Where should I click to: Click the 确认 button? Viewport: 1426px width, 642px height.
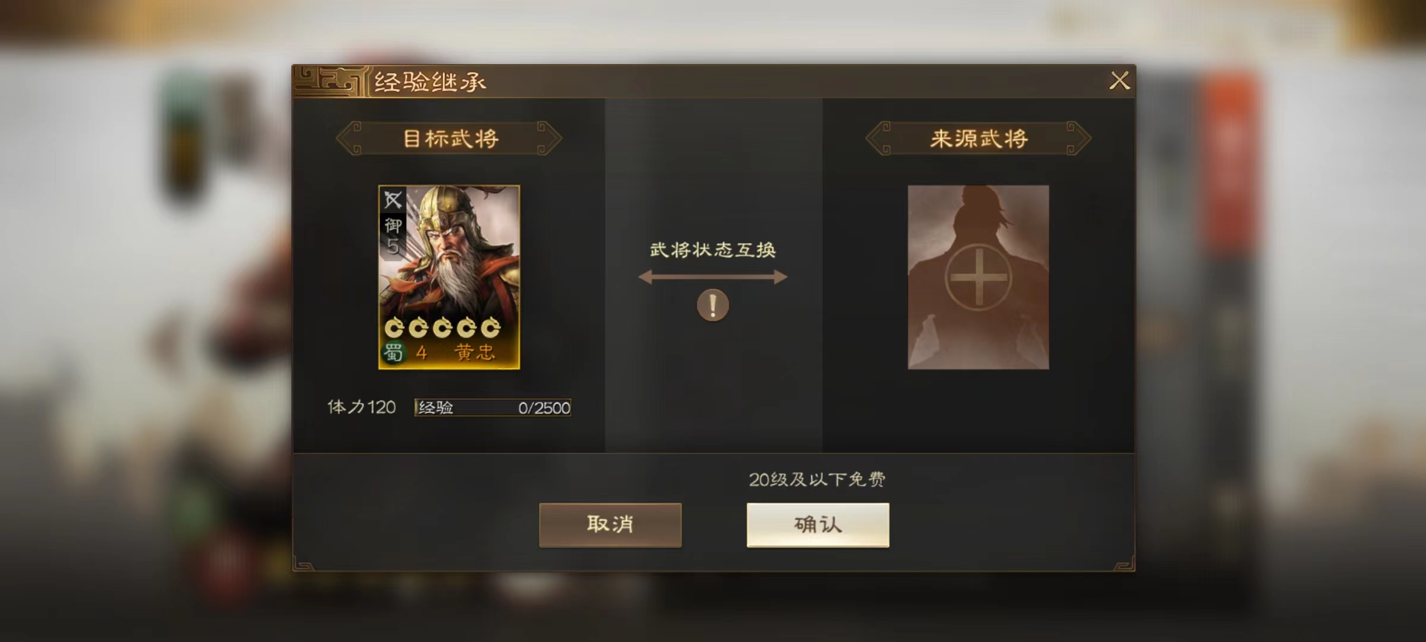[x=818, y=525]
